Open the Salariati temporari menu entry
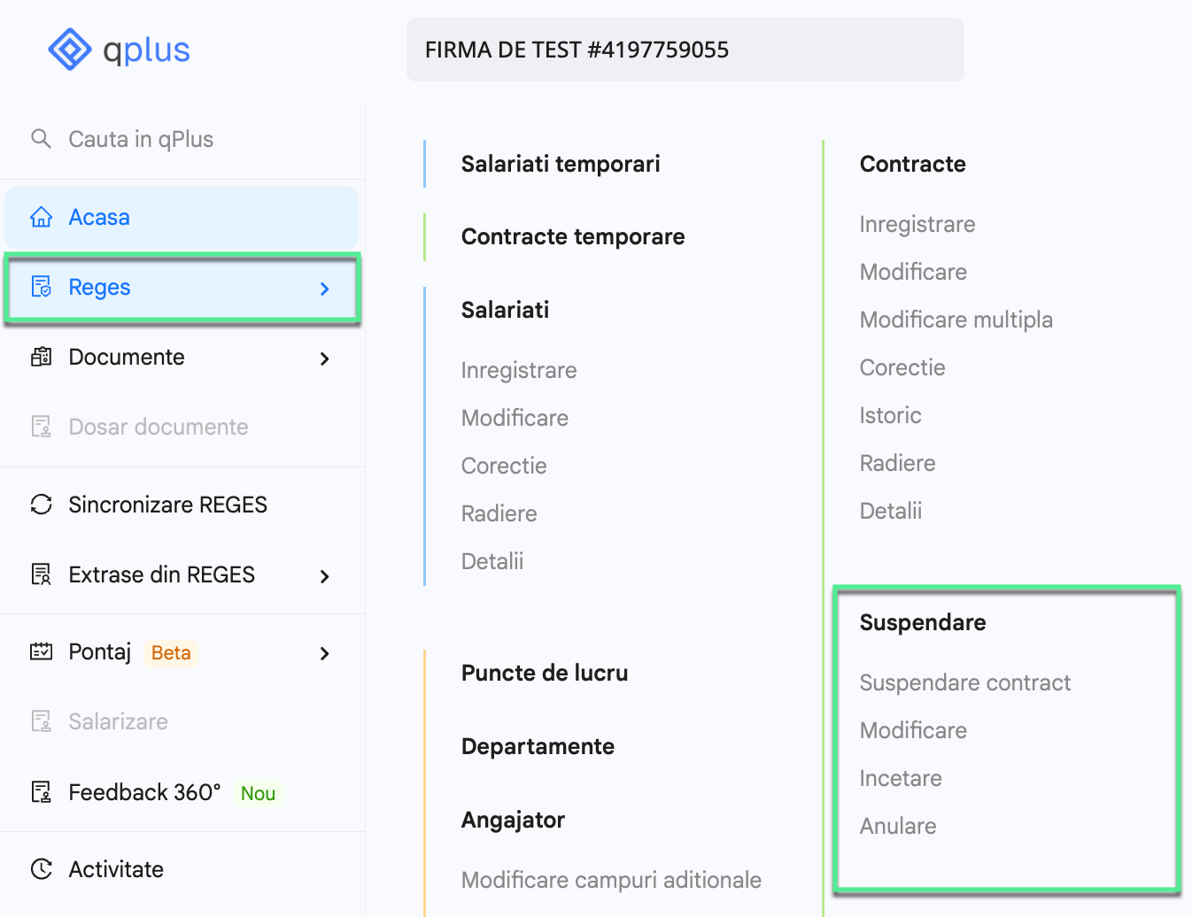 coord(560,164)
